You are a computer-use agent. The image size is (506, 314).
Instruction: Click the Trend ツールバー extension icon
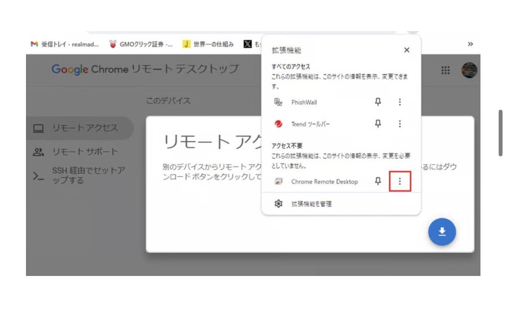coord(278,124)
